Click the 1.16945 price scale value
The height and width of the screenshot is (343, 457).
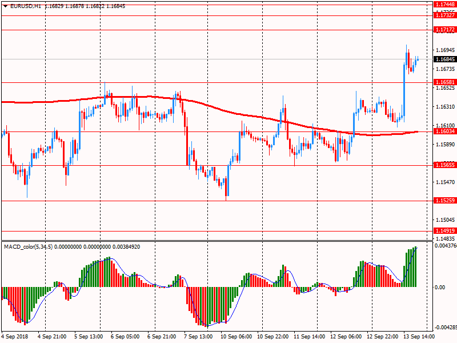[445, 50]
